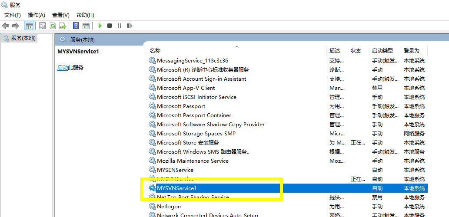
Task: Click gear icon of Netlogon
Action: pyautogui.click(x=152, y=206)
